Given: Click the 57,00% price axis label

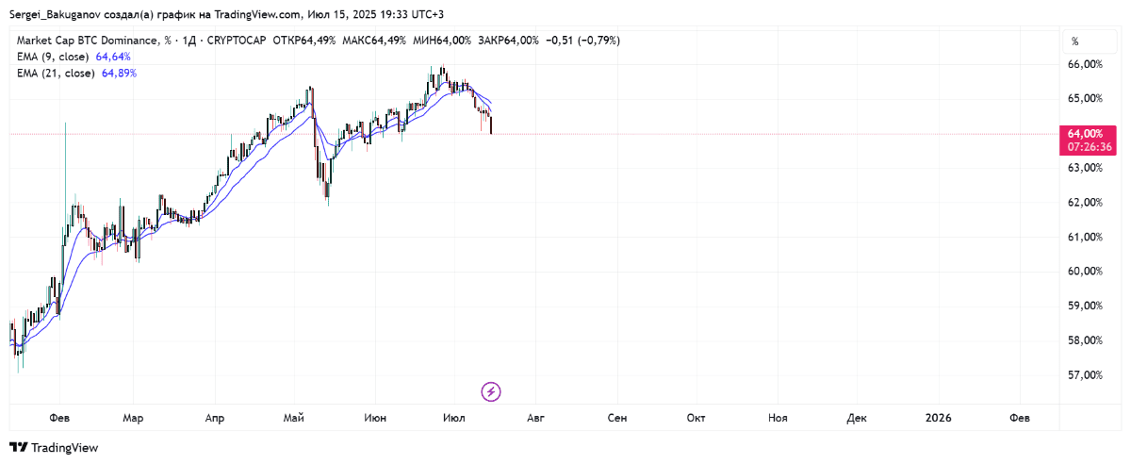Looking at the screenshot, I should point(1085,374).
